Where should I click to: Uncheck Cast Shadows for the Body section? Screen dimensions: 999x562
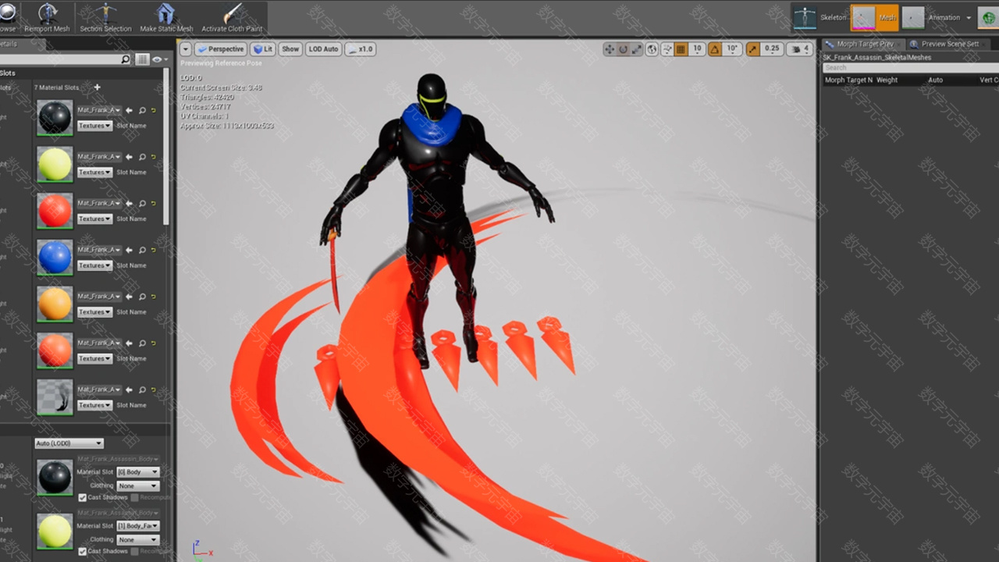83,497
